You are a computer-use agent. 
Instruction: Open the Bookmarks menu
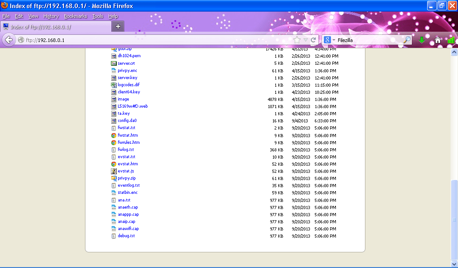[75, 16]
